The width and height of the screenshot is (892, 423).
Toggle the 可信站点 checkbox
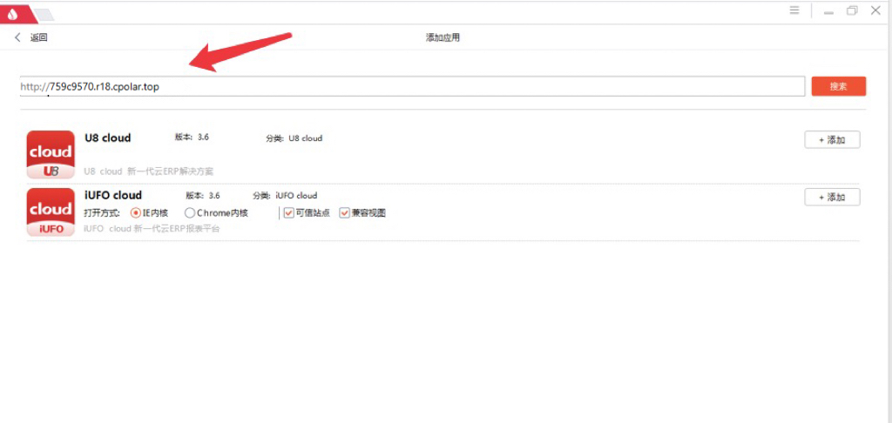pos(287,213)
